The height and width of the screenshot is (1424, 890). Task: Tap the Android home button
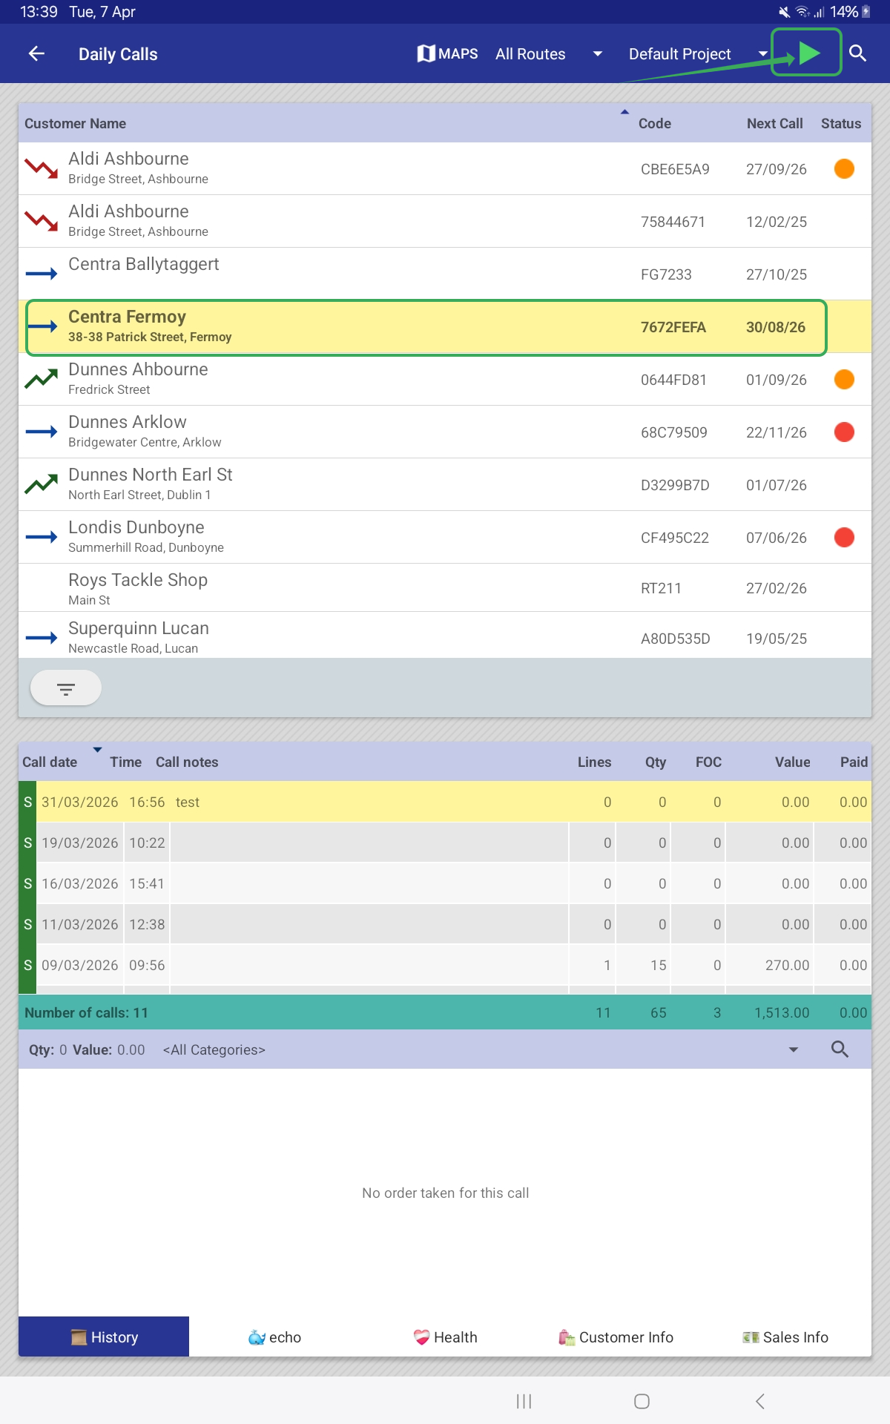[x=642, y=1401]
